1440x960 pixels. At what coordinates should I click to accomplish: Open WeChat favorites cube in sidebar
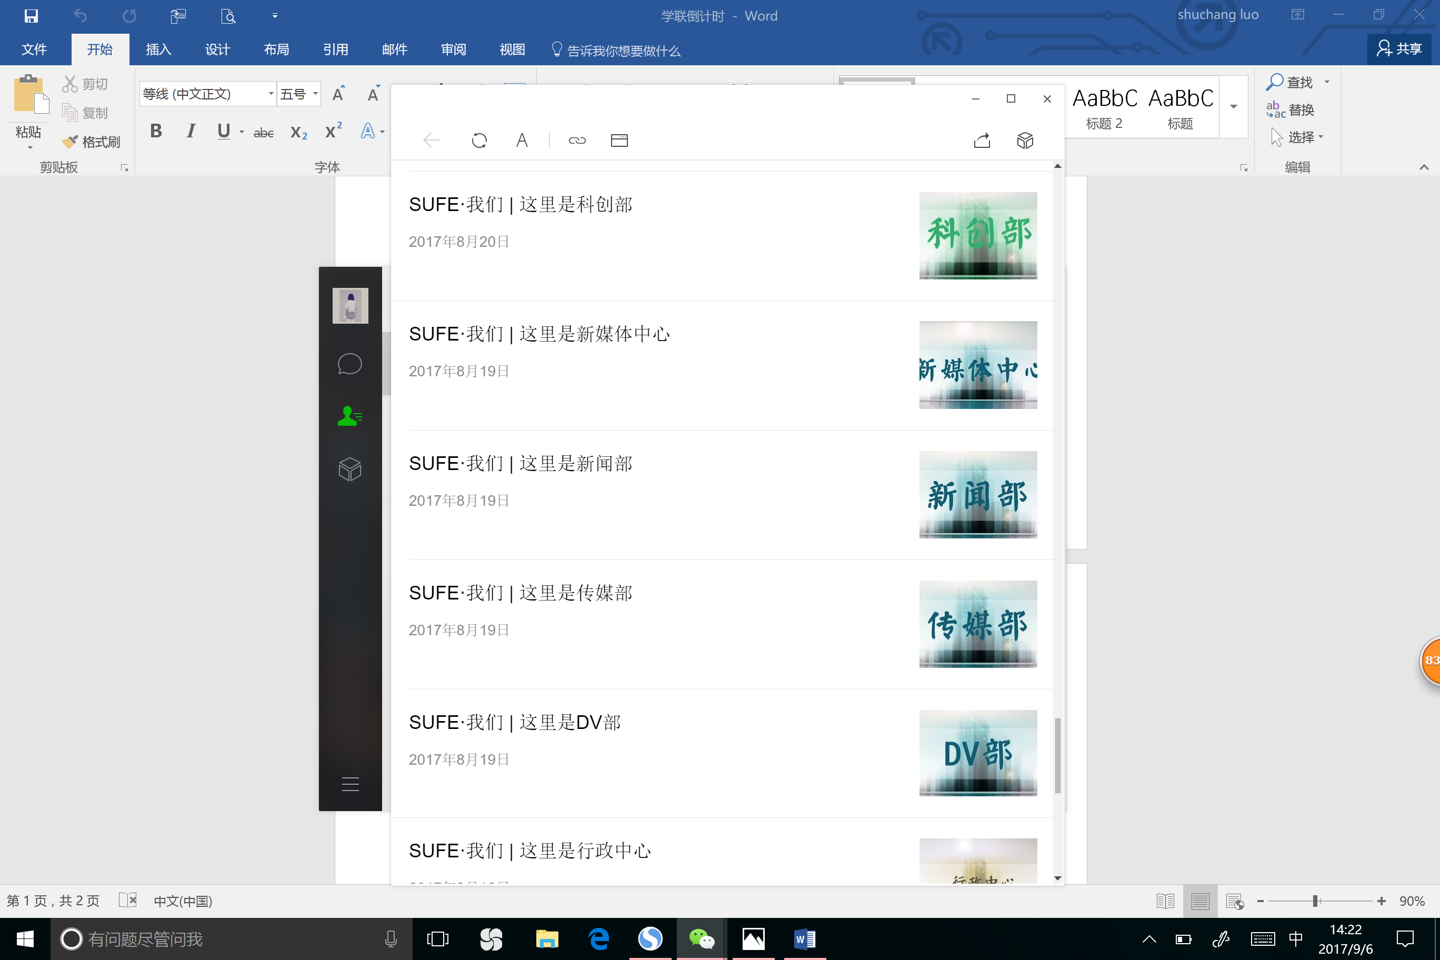(349, 469)
